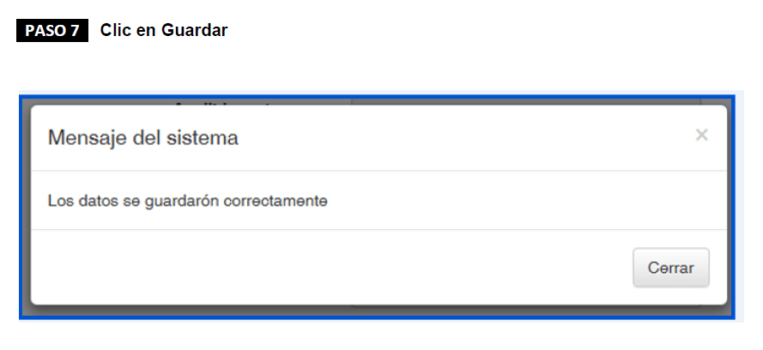This screenshot has height=350, width=763.
Task: Click the dimmed strip below the dialog
Action: click(378, 311)
